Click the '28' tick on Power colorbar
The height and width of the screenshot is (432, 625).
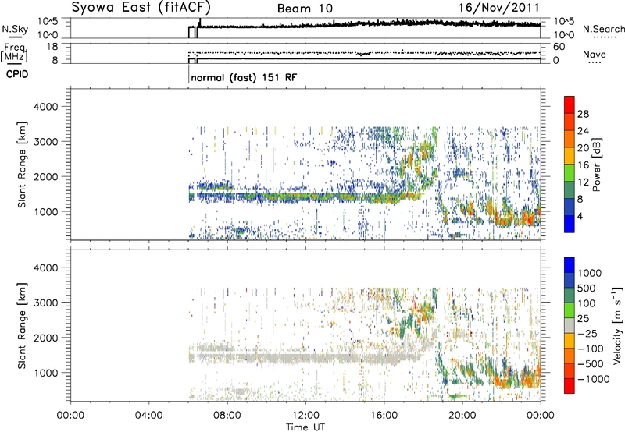[x=583, y=114]
